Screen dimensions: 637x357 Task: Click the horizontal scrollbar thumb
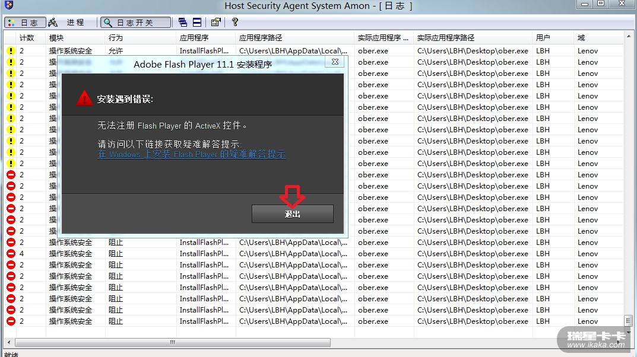point(173,342)
